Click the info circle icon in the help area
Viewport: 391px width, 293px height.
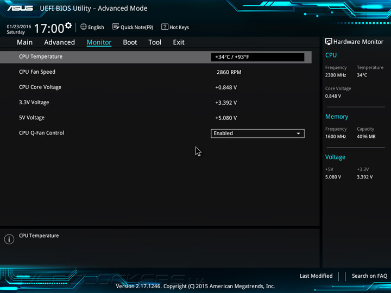coord(9,239)
